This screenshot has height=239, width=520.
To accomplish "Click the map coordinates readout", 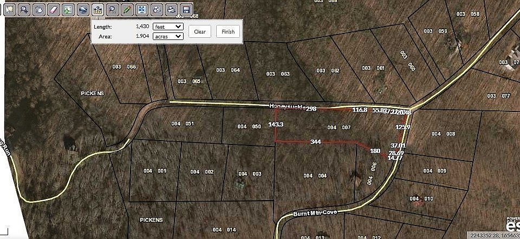I will point(493,235).
